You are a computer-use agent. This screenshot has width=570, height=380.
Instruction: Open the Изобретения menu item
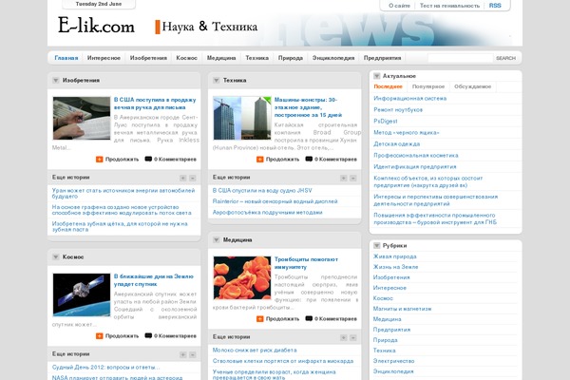coord(148,58)
